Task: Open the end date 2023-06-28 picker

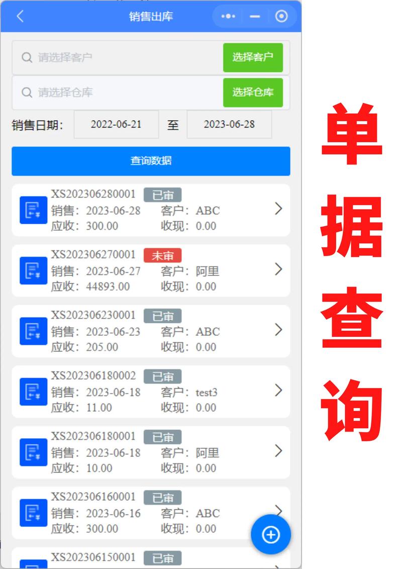Action: pyautogui.click(x=229, y=125)
